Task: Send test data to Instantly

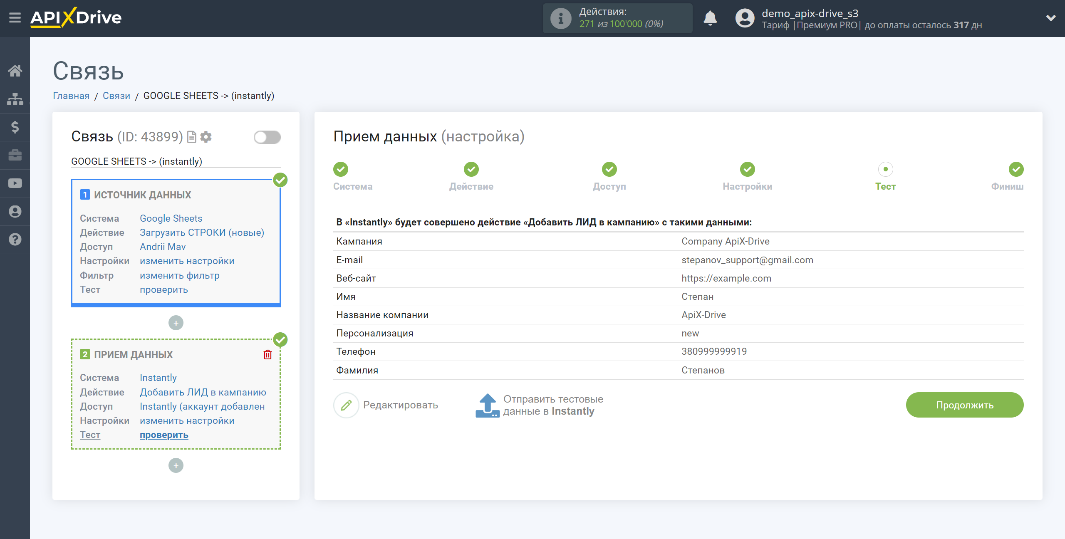Action: tap(553, 405)
